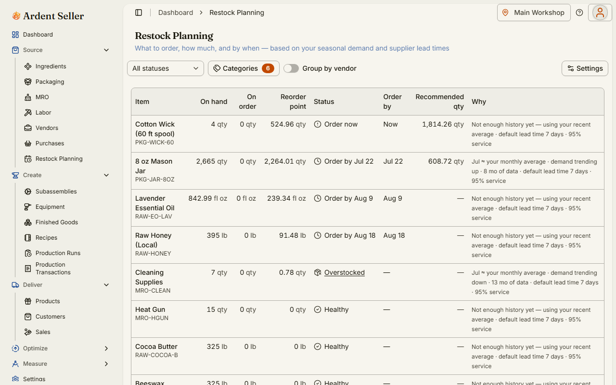The image size is (616, 385).
Task: Click the Customers sidebar icon
Action: pyautogui.click(x=28, y=317)
